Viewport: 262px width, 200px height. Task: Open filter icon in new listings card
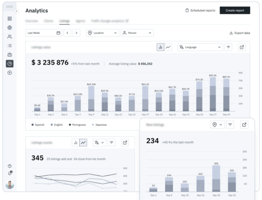tap(230, 125)
